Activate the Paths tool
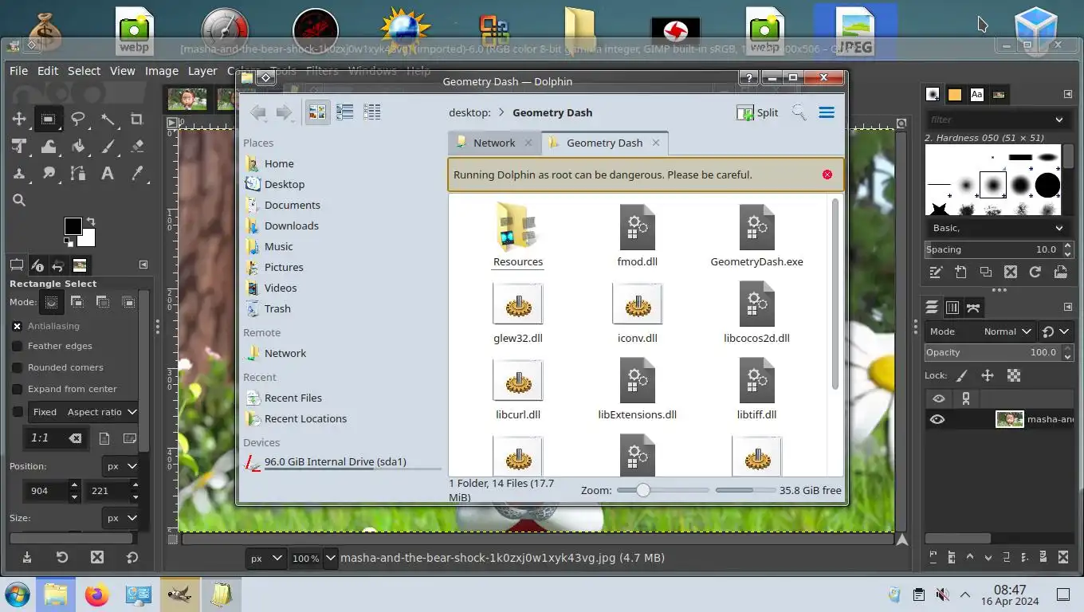This screenshot has height=612, width=1084. tap(78, 173)
